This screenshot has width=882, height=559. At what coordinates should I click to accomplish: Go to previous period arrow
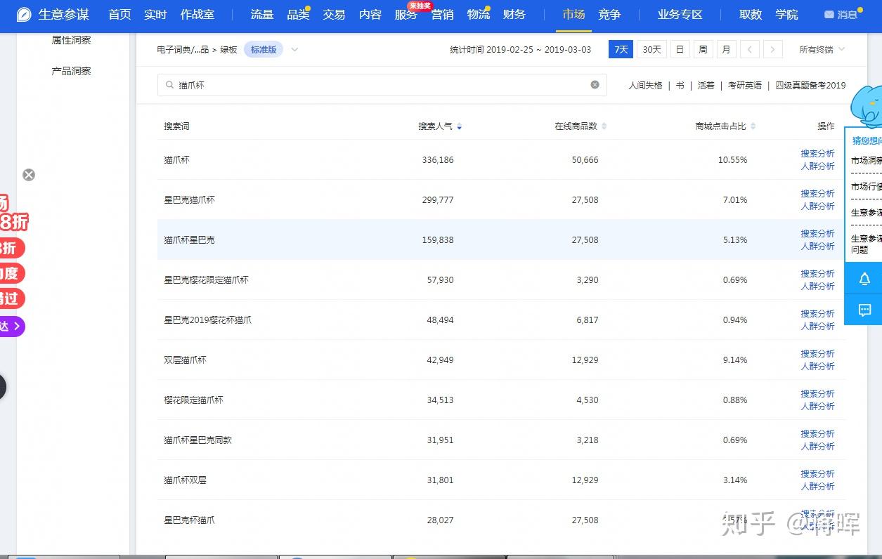(750, 49)
